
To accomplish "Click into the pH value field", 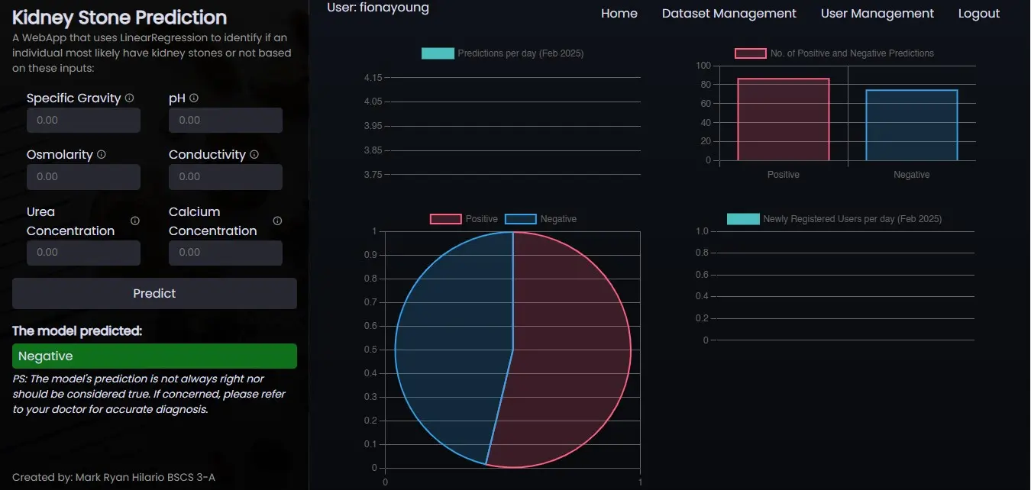I will click(225, 121).
